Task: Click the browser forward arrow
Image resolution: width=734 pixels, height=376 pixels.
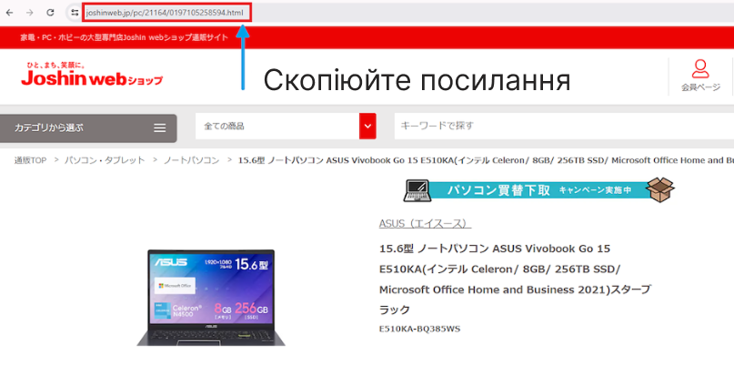Action: 30,13
